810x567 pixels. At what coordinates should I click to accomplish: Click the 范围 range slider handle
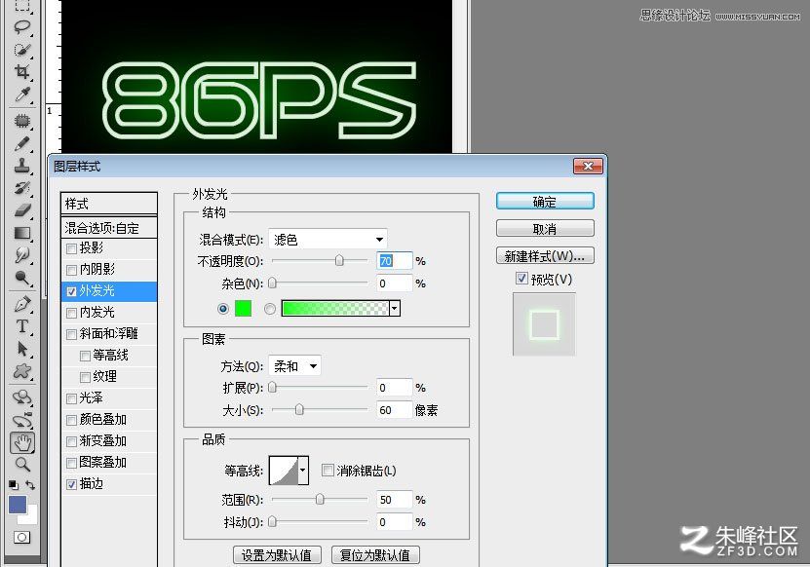coord(320,499)
